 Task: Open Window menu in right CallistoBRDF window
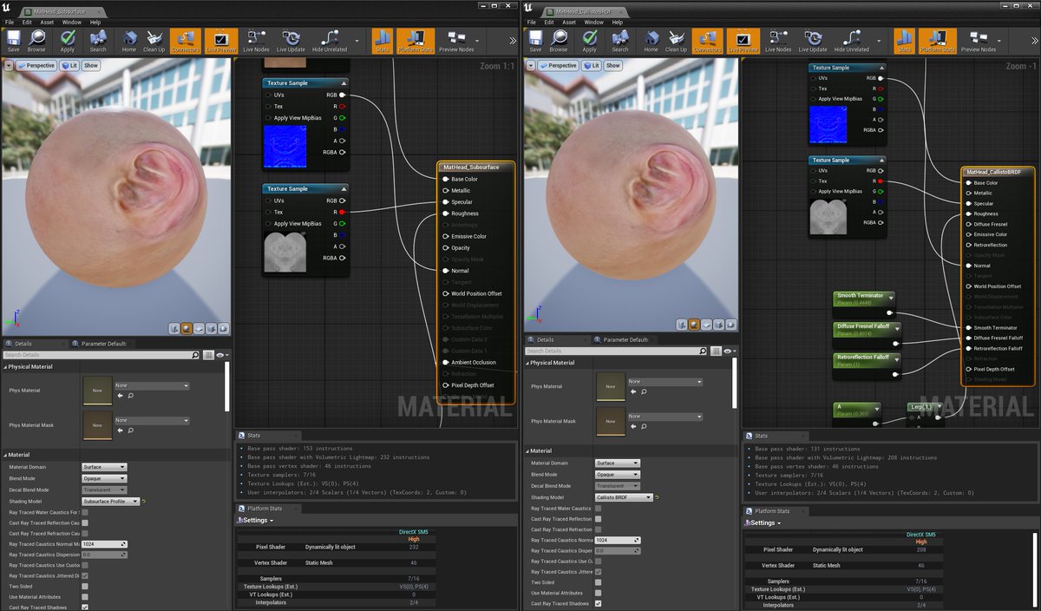click(593, 22)
